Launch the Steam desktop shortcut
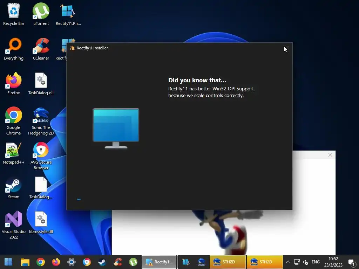This screenshot has width=359, height=269. (x=14, y=188)
